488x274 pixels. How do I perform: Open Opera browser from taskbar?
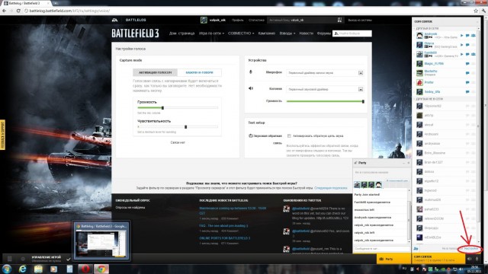pos(85,269)
